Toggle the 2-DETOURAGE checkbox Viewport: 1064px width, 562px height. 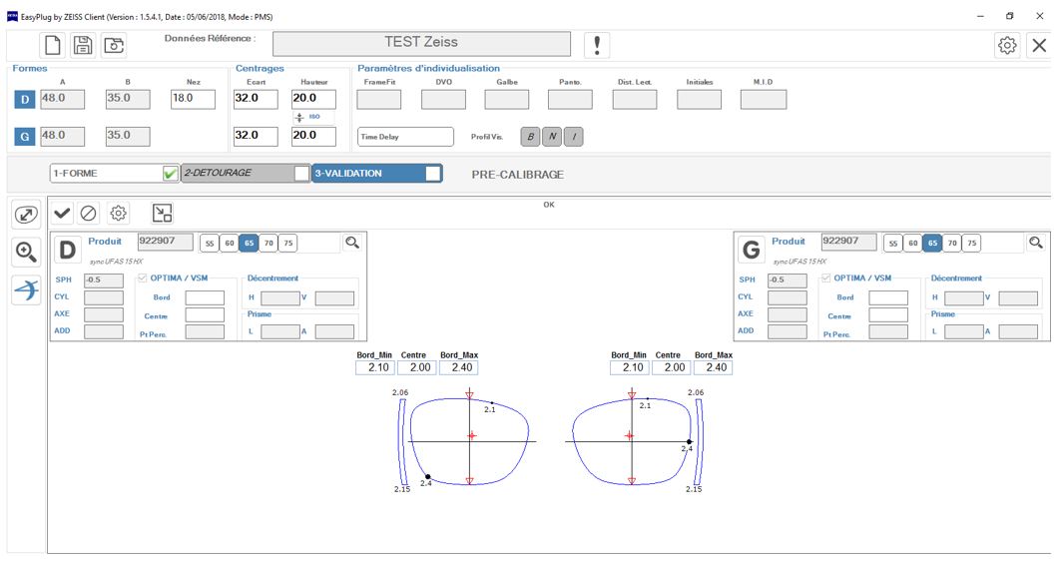301,174
